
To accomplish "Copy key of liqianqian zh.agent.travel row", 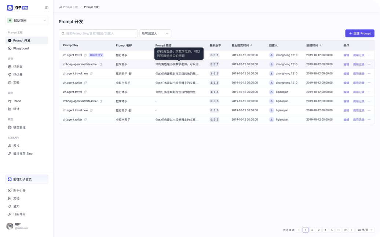I will 85,92.
